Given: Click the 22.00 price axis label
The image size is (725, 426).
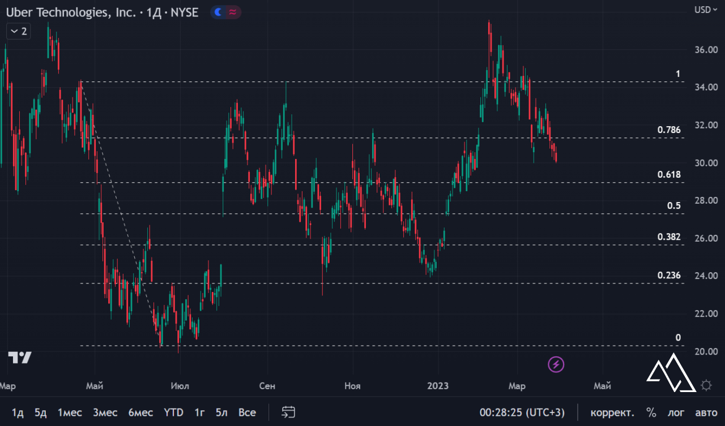Looking at the screenshot, I should (706, 313).
